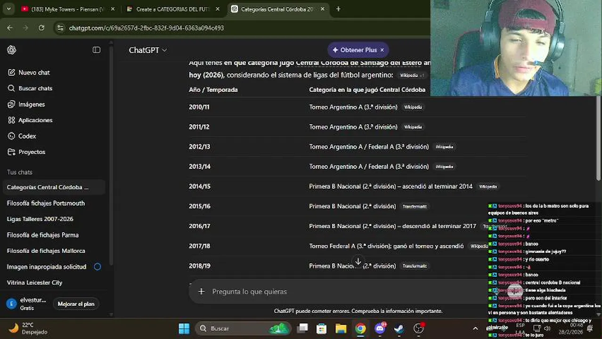
Task: Click the 2012/13 season cell
Action: pos(200,147)
